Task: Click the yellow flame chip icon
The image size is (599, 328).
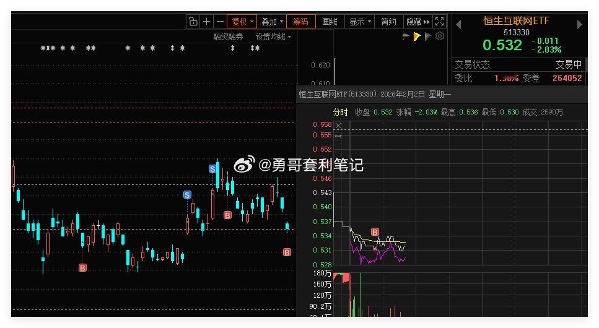Action: (417, 37)
